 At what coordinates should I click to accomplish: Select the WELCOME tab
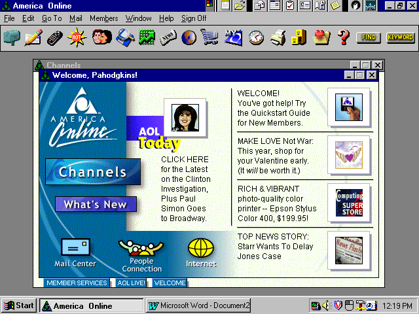[170, 283]
